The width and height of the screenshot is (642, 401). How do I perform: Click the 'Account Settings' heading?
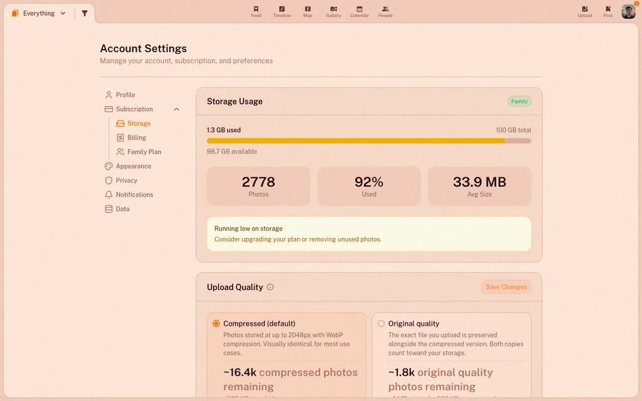point(144,48)
